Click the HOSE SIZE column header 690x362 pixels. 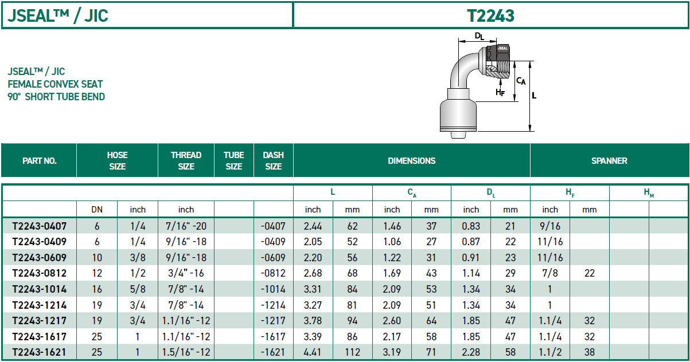point(117,161)
